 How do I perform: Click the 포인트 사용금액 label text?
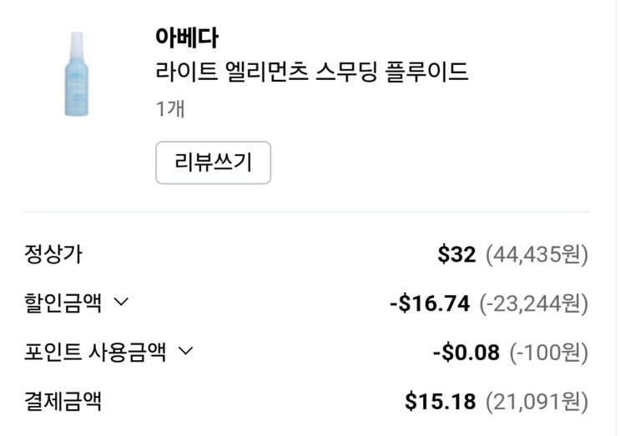point(95,353)
